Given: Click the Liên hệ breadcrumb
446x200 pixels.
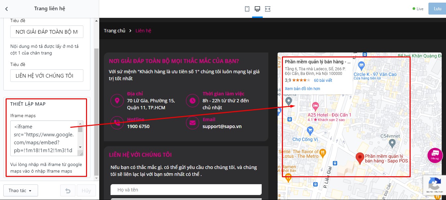Looking at the screenshot, I should (x=143, y=31).
